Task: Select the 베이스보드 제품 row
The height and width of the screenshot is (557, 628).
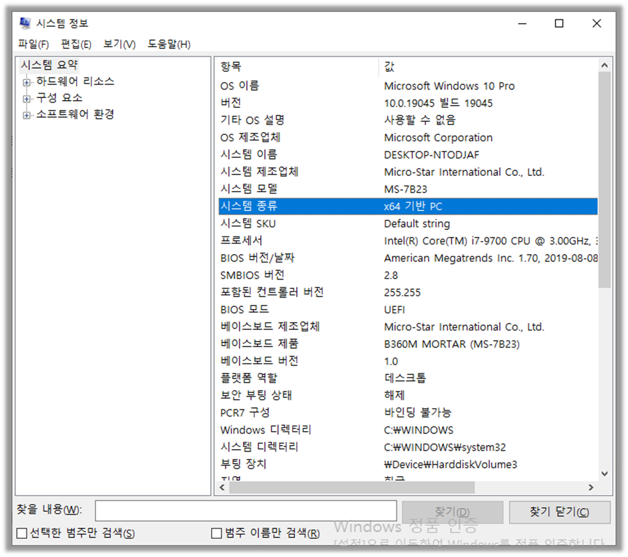Action: [x=408, y=344]
